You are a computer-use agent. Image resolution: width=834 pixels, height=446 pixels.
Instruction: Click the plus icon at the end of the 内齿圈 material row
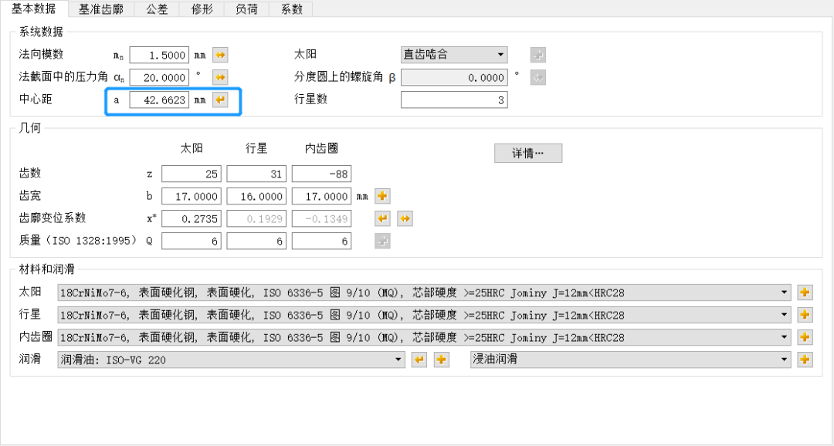click(807, 337)
